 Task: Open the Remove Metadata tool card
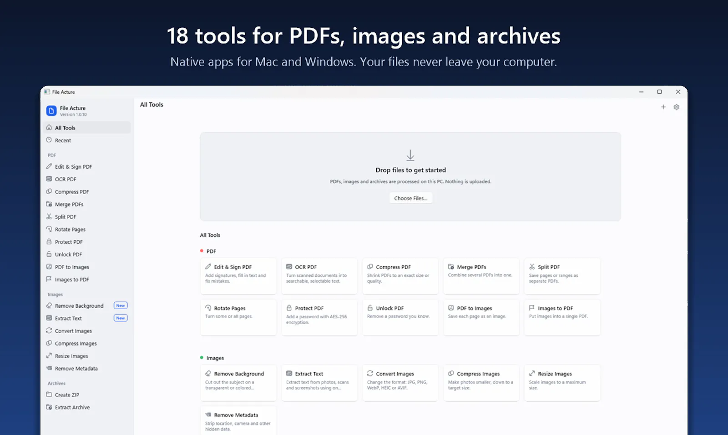(x=238, y=420)
